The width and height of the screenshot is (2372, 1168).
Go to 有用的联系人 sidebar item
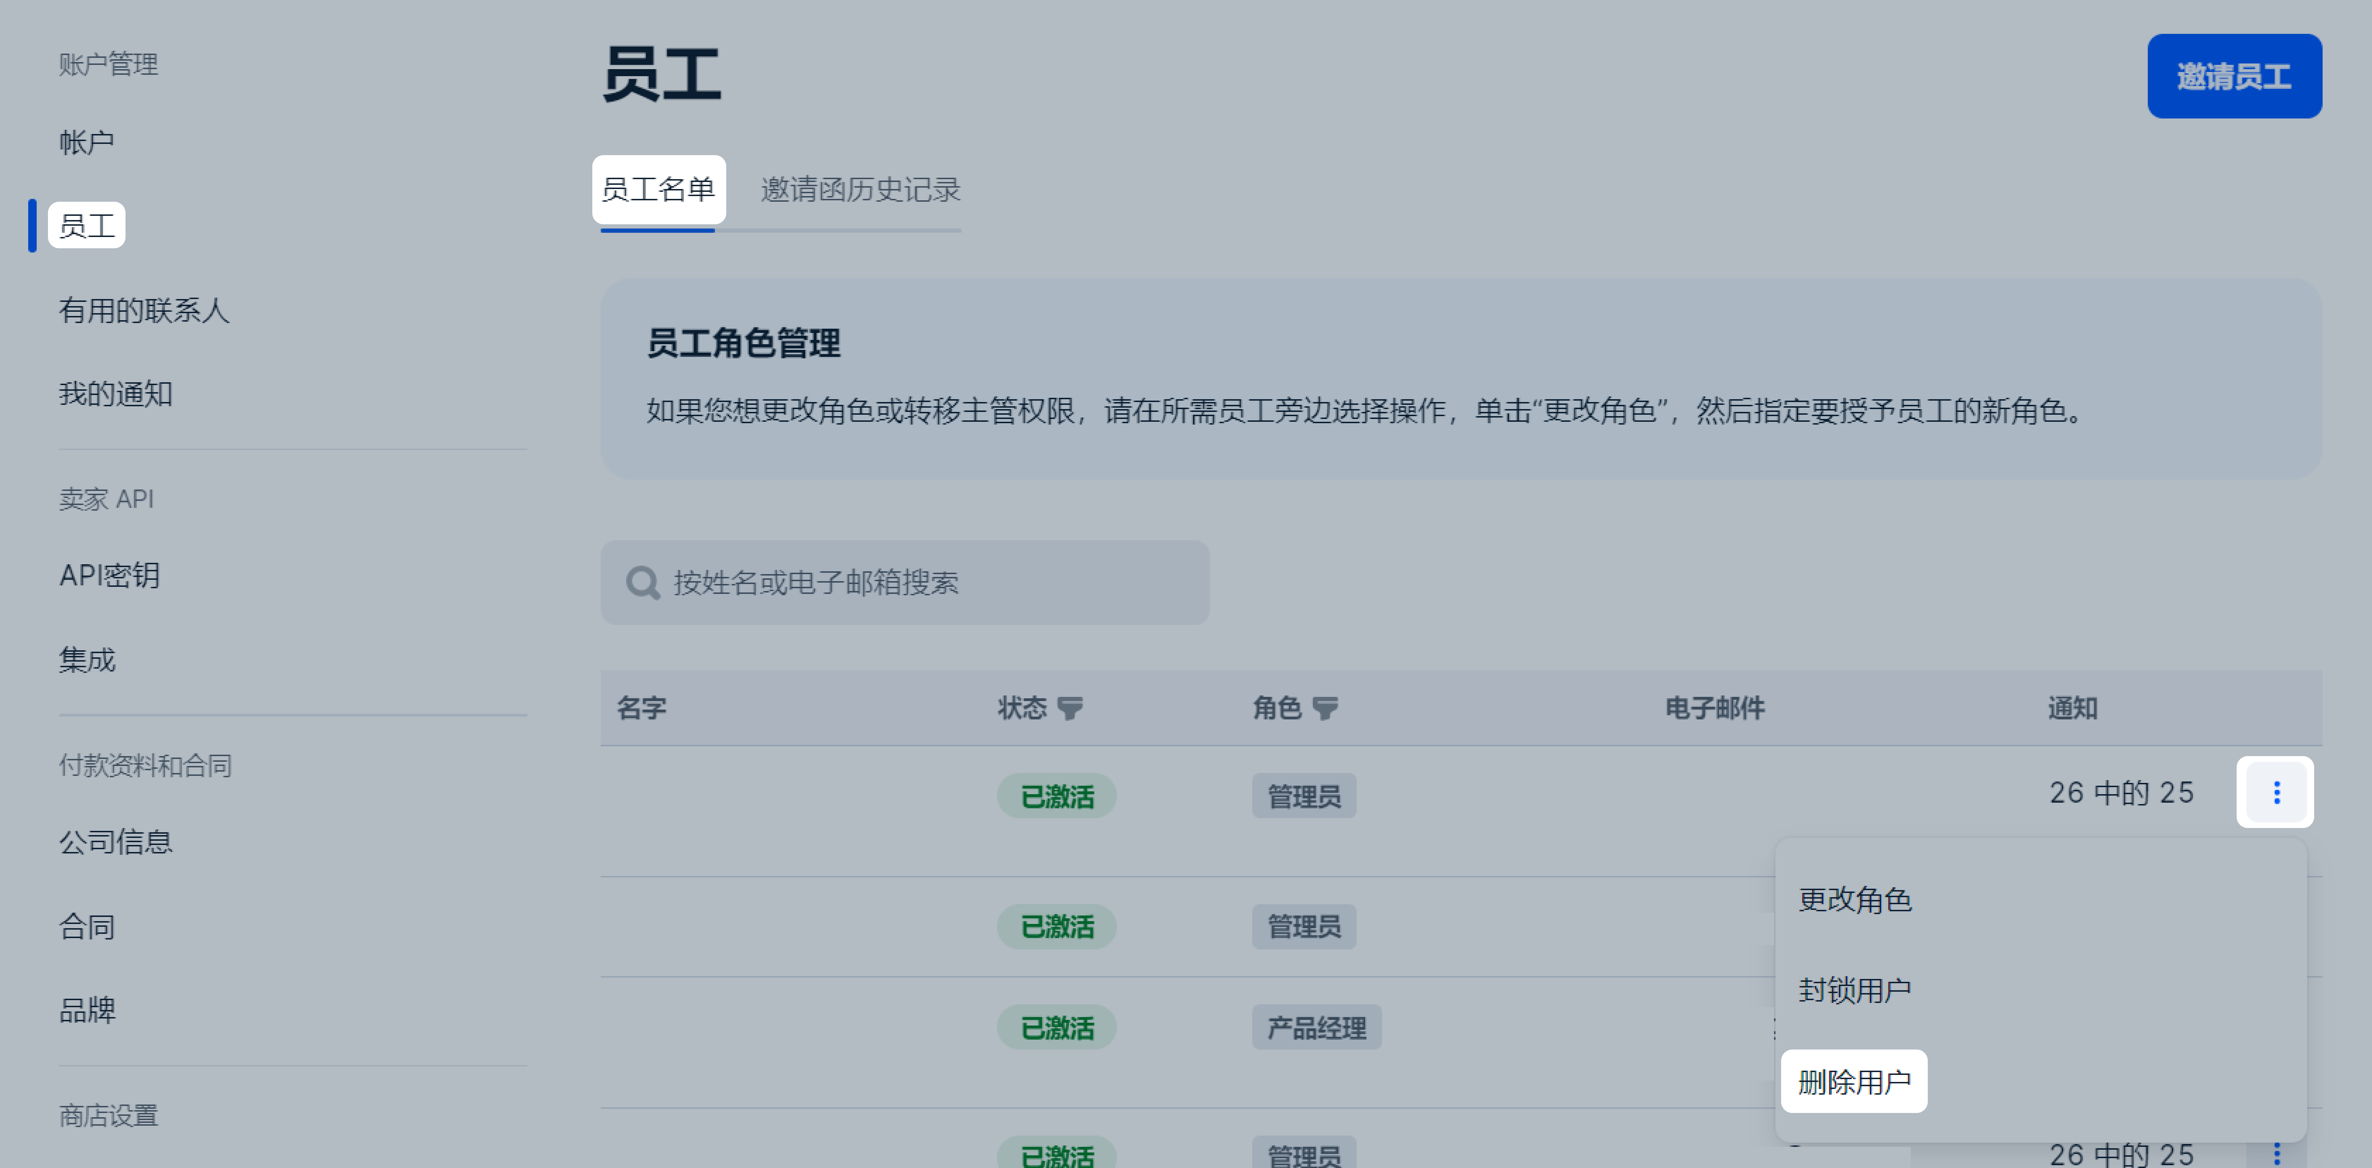pyautogui.click(x=143, y=310)
